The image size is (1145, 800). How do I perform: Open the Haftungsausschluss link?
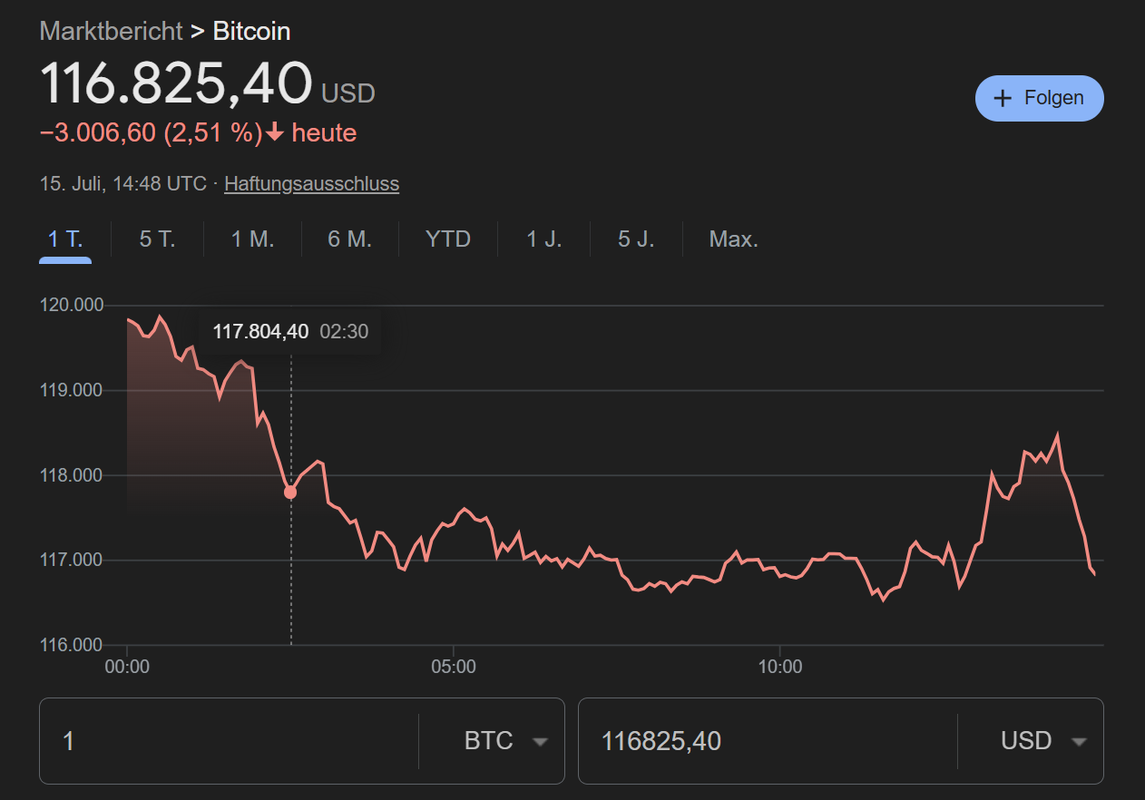pos(311,184)
